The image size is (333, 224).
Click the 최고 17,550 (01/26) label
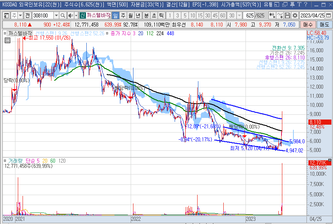(49, 38)
